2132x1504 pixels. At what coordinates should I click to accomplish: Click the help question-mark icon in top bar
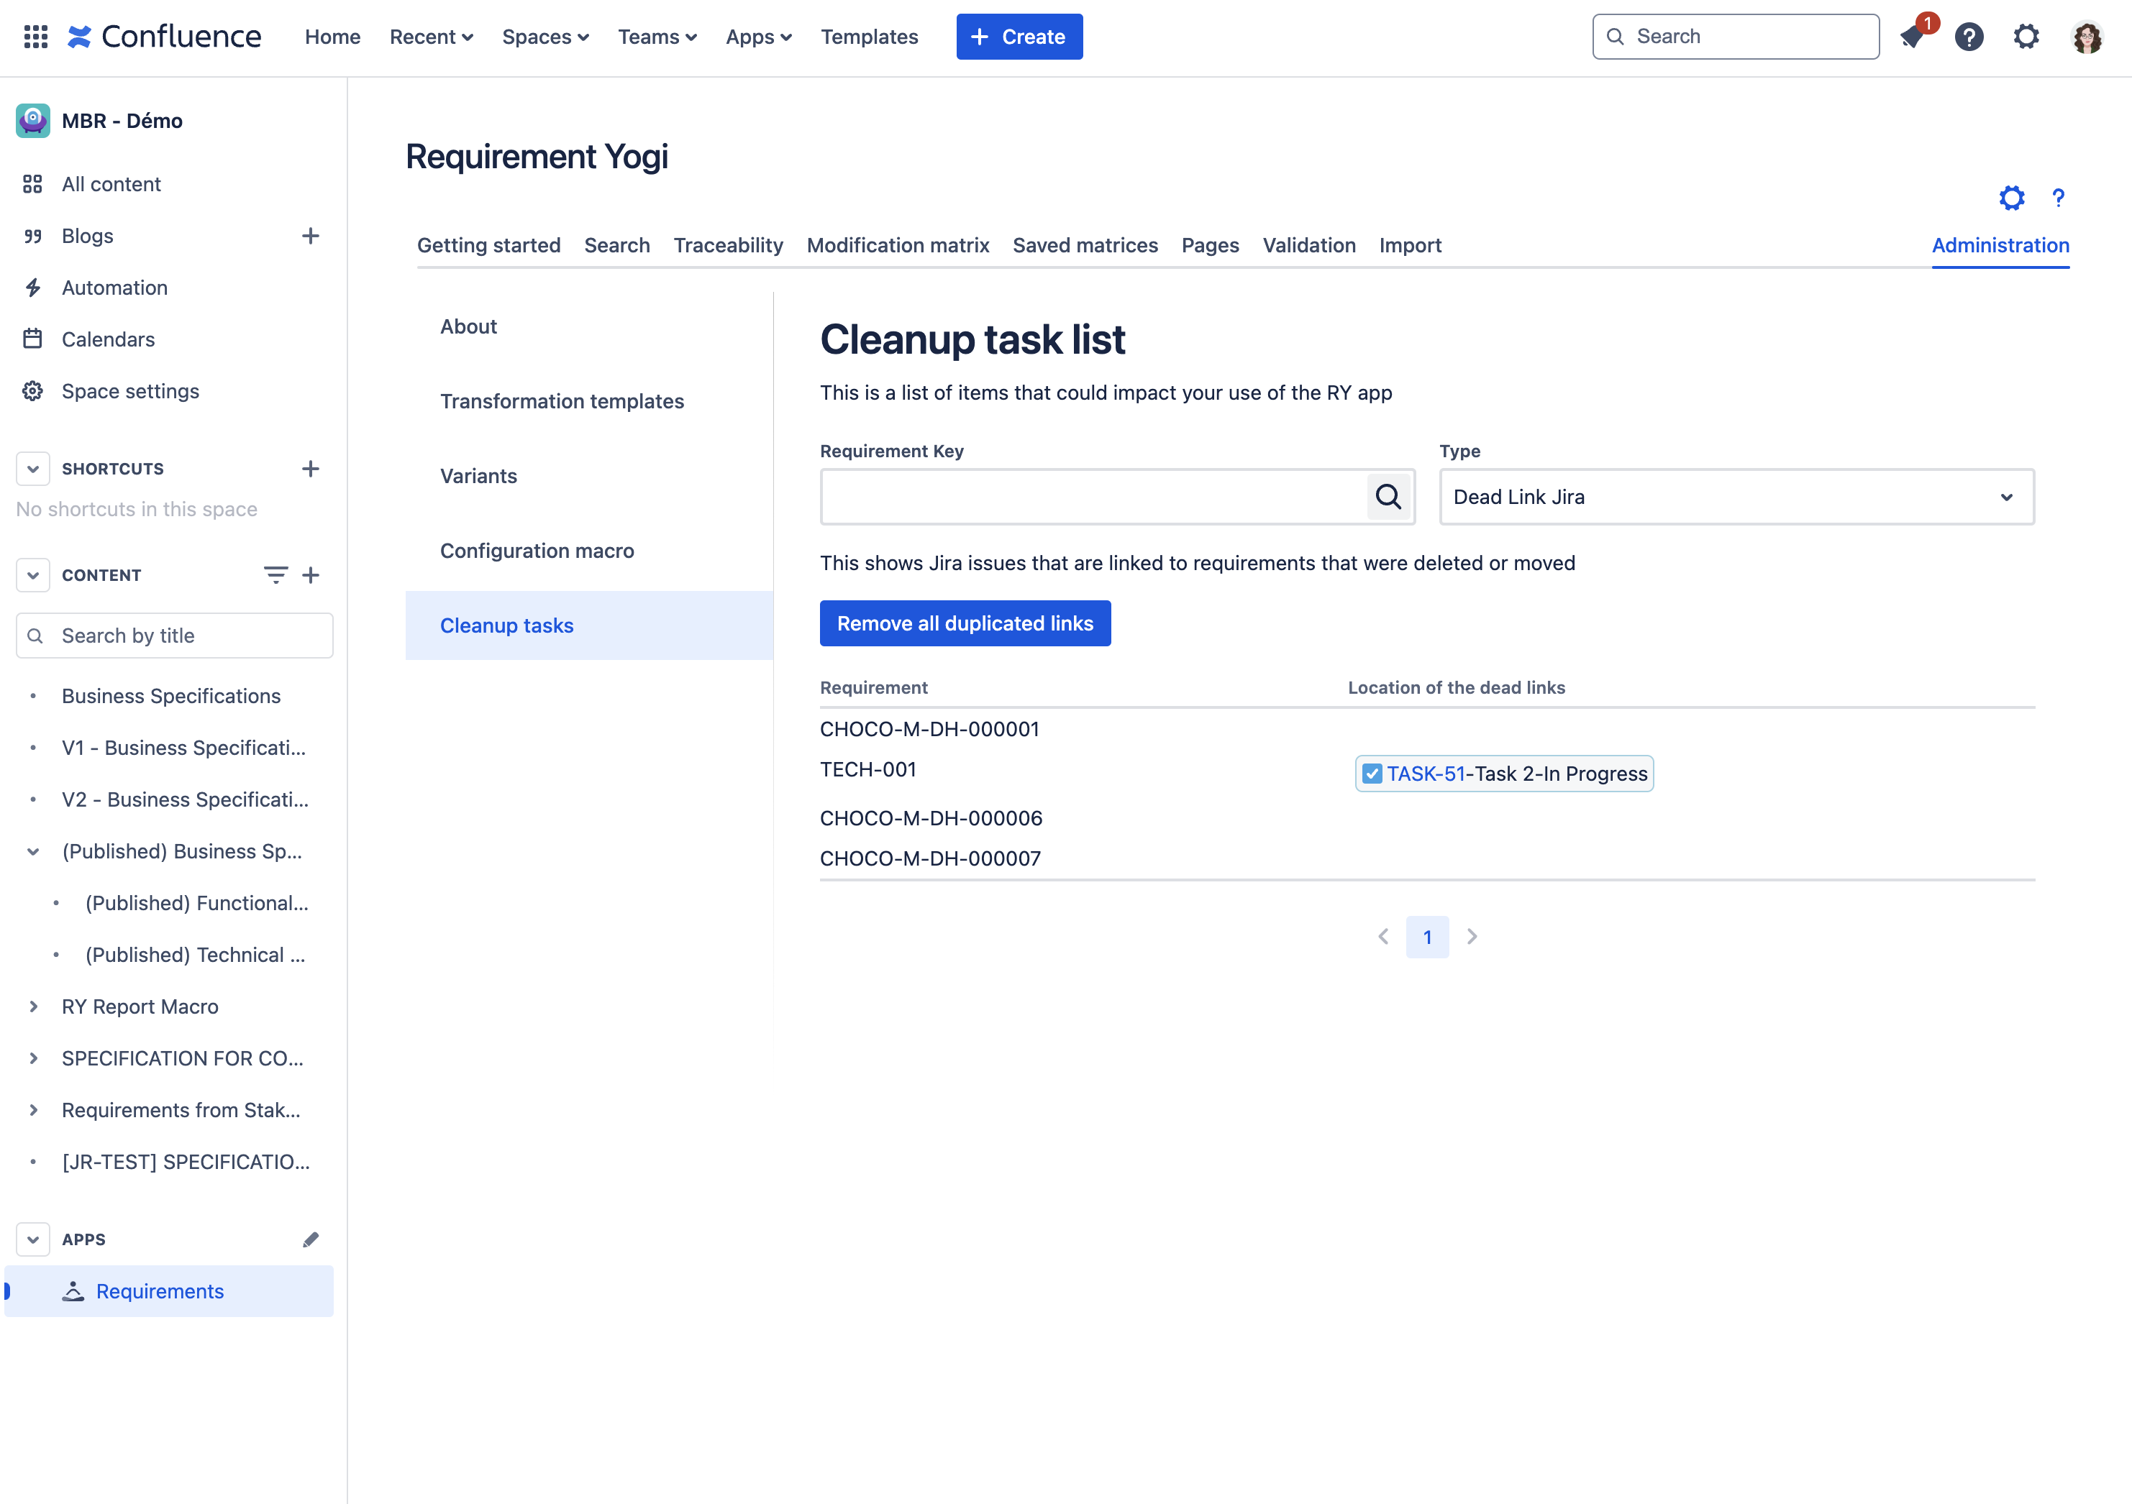[x=1969, y=37]
